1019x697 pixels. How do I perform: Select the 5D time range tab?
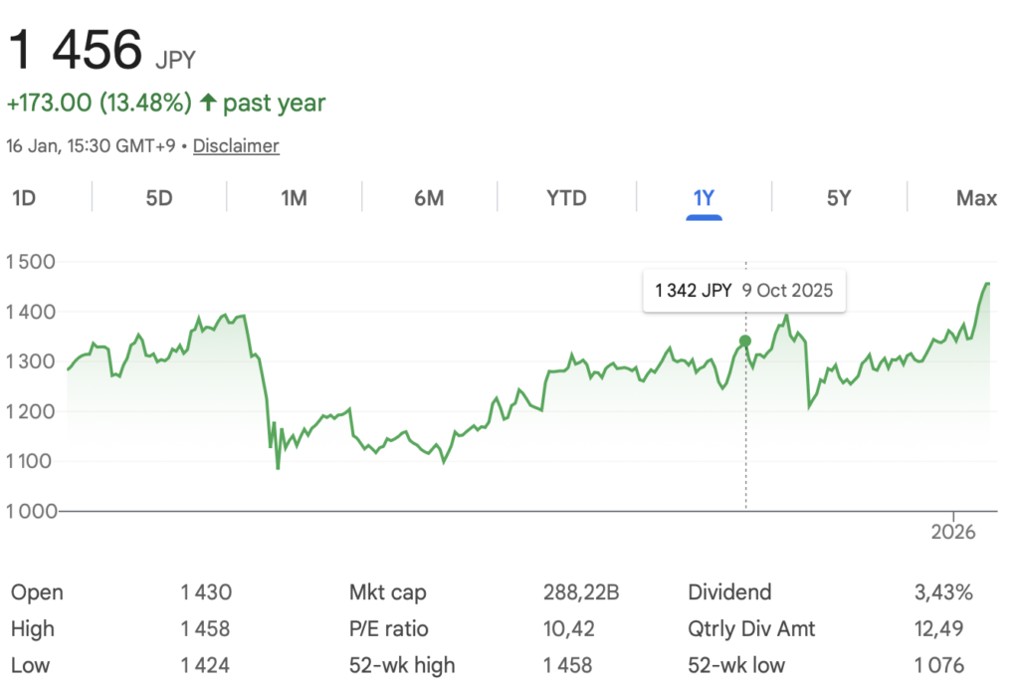(x=159, y=198)
